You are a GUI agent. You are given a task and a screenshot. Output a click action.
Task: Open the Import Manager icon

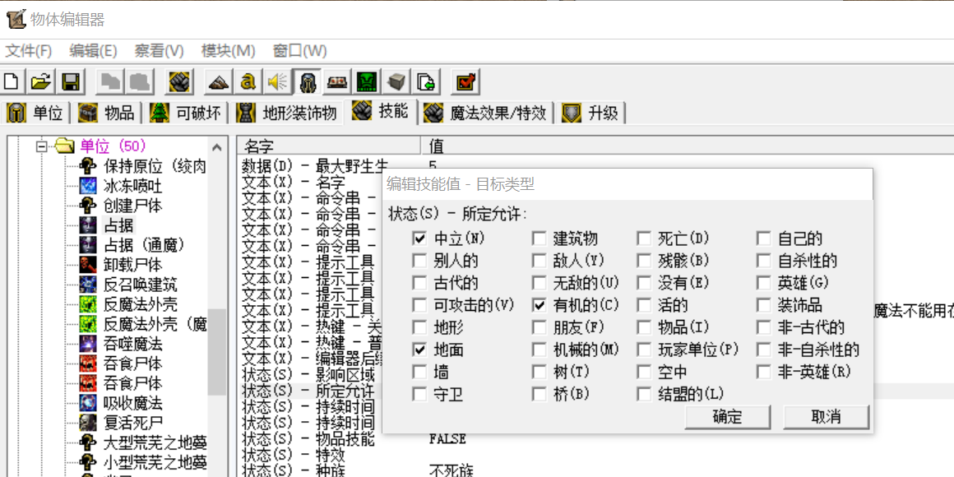point(426,81)
